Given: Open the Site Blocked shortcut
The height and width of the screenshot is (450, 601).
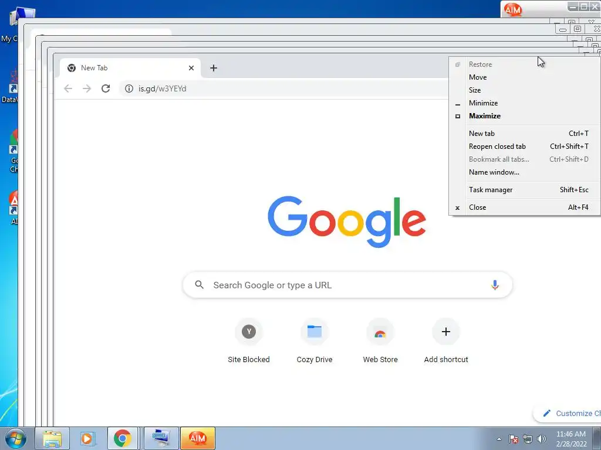Looking at the screenshot, I should point(249,340).
